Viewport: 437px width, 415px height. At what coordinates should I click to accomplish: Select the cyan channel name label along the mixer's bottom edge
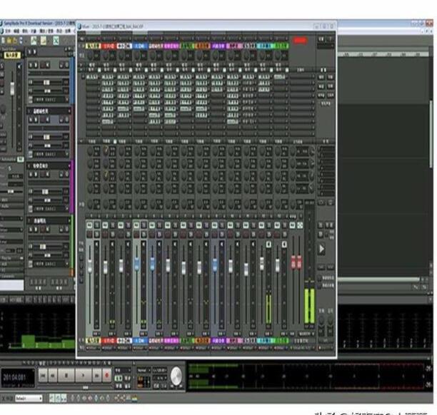coord(265,340)
